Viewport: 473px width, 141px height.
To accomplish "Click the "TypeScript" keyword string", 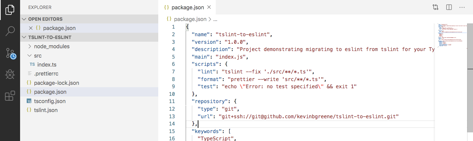I will (215, 139).
